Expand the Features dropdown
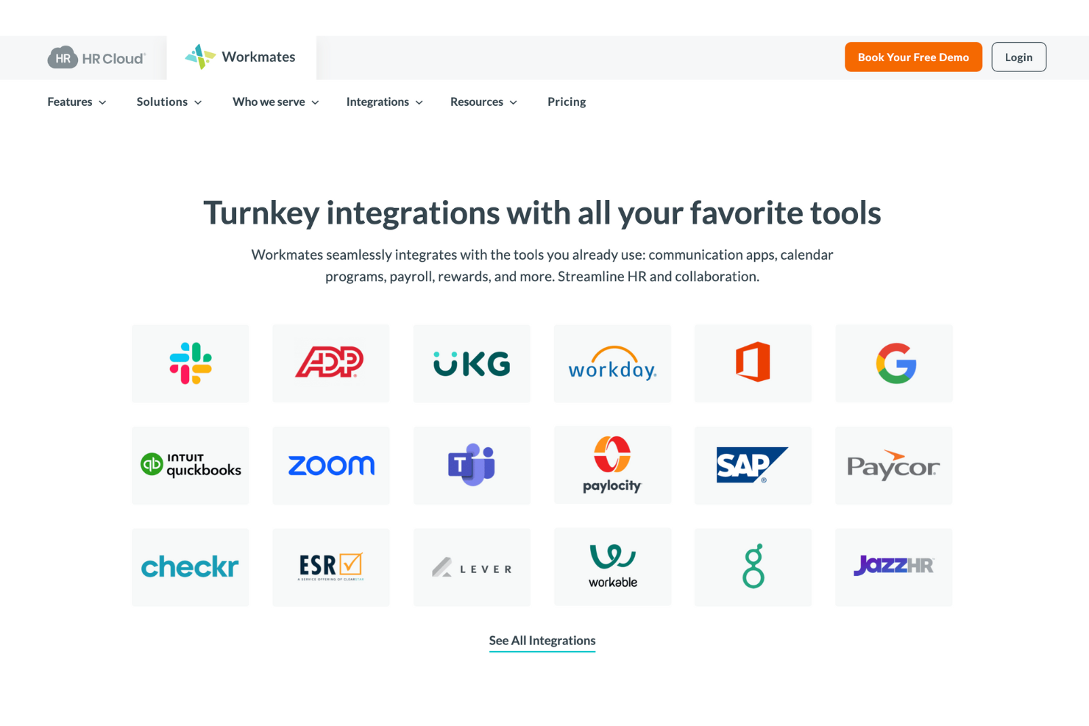1089x726 pixels. pyautogui.click(x=76, y=102)
